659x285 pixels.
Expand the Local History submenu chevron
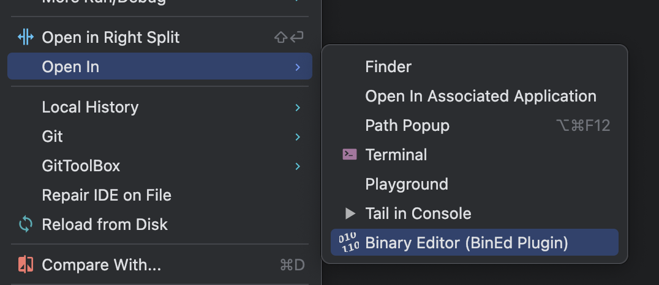point(298,108)
